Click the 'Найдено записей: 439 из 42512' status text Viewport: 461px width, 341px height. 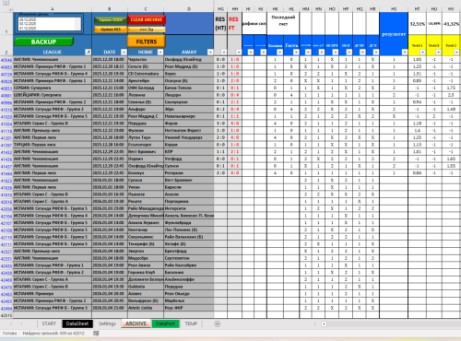(53, 334)
